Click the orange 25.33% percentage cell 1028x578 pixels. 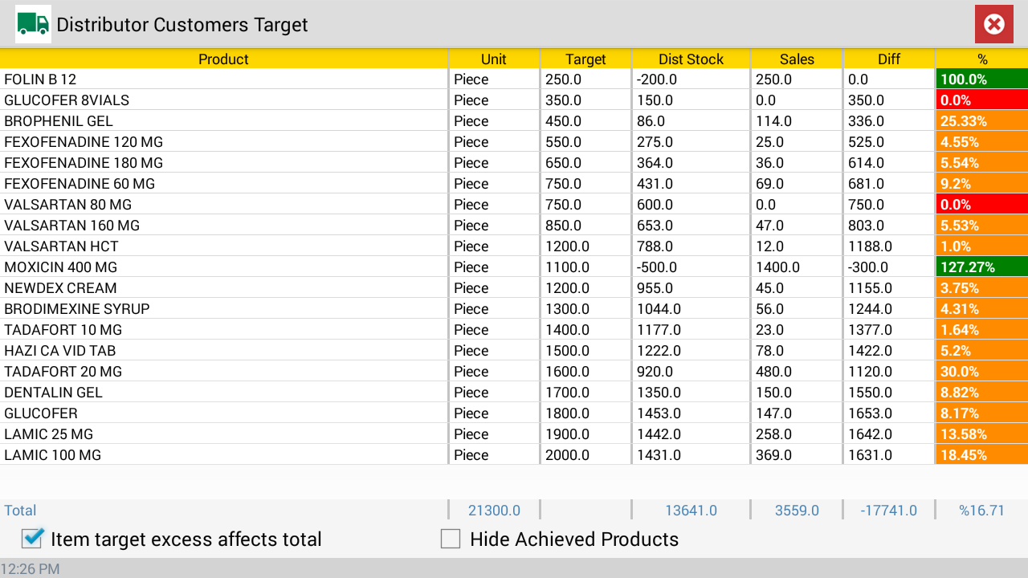[982, 120]
